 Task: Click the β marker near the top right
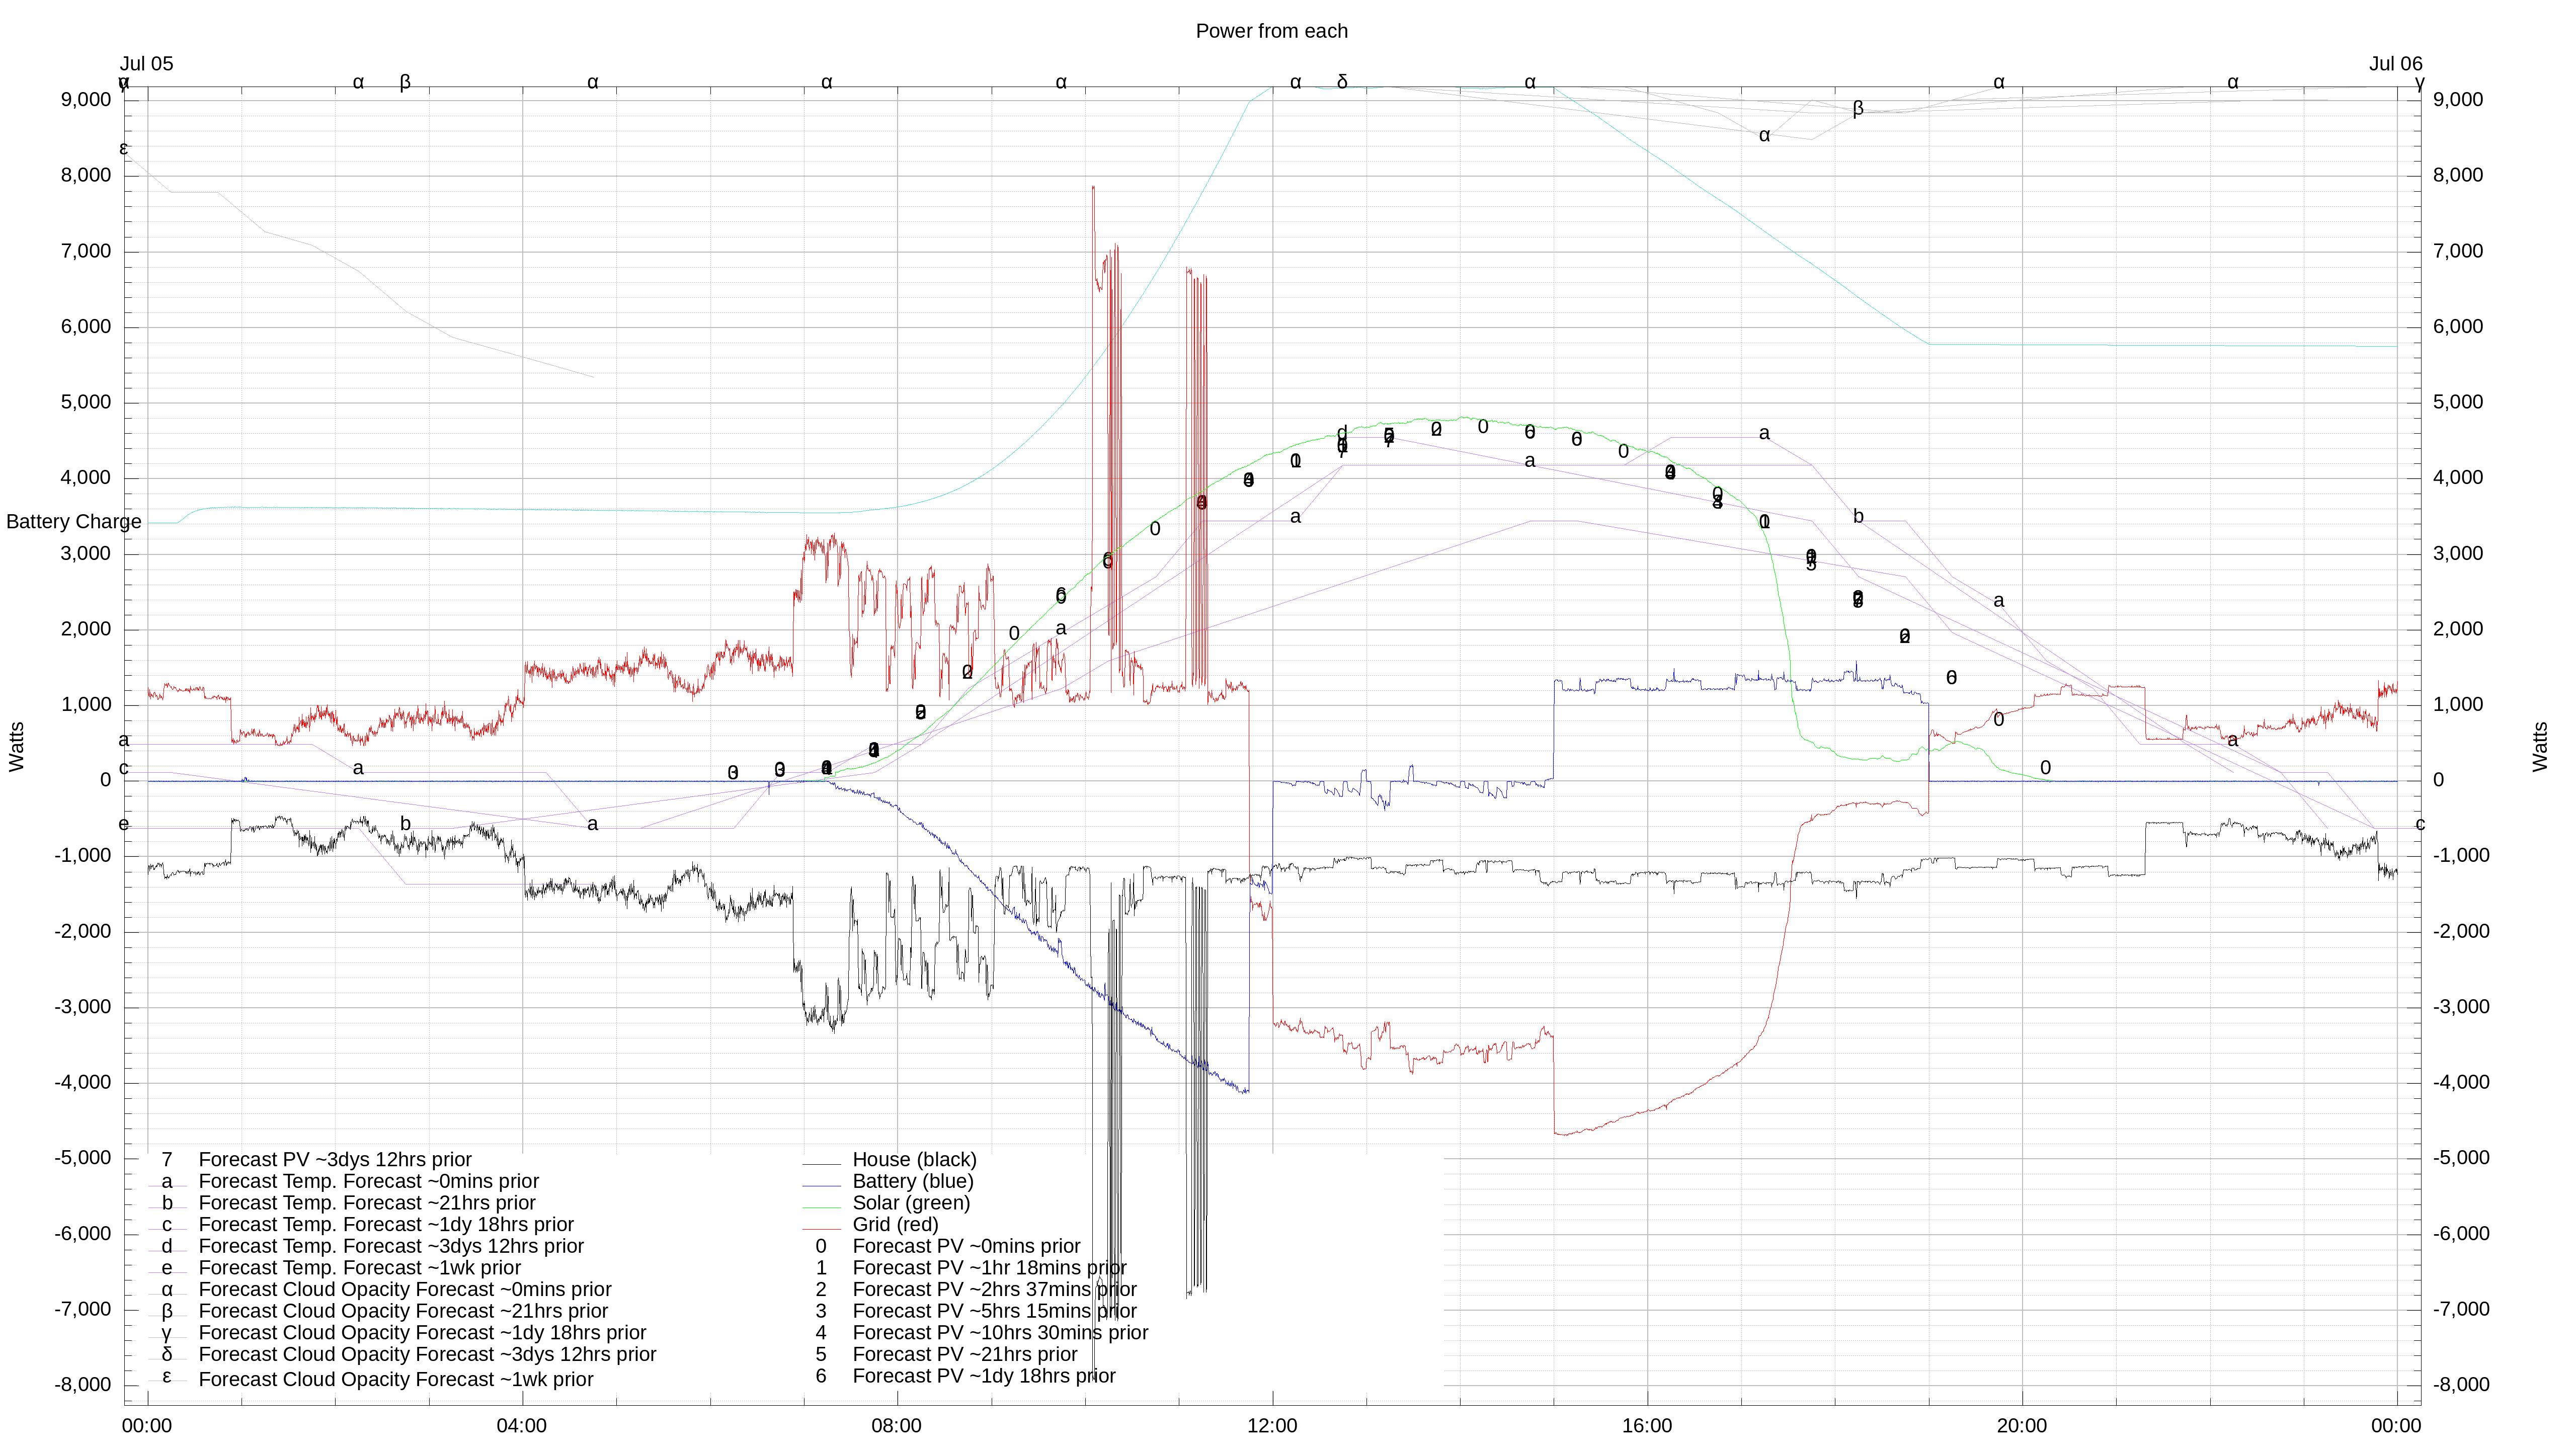tap(1858, 108)
